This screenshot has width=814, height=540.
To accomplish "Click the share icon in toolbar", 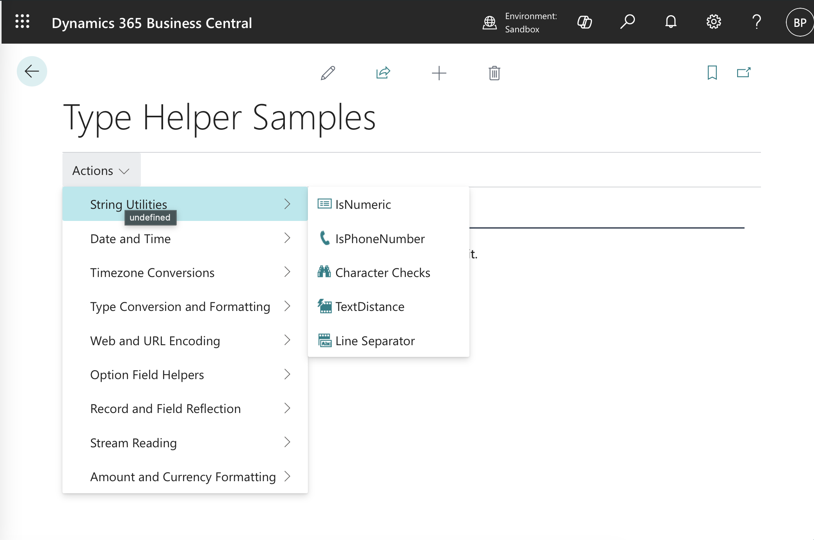I will 383,73.
